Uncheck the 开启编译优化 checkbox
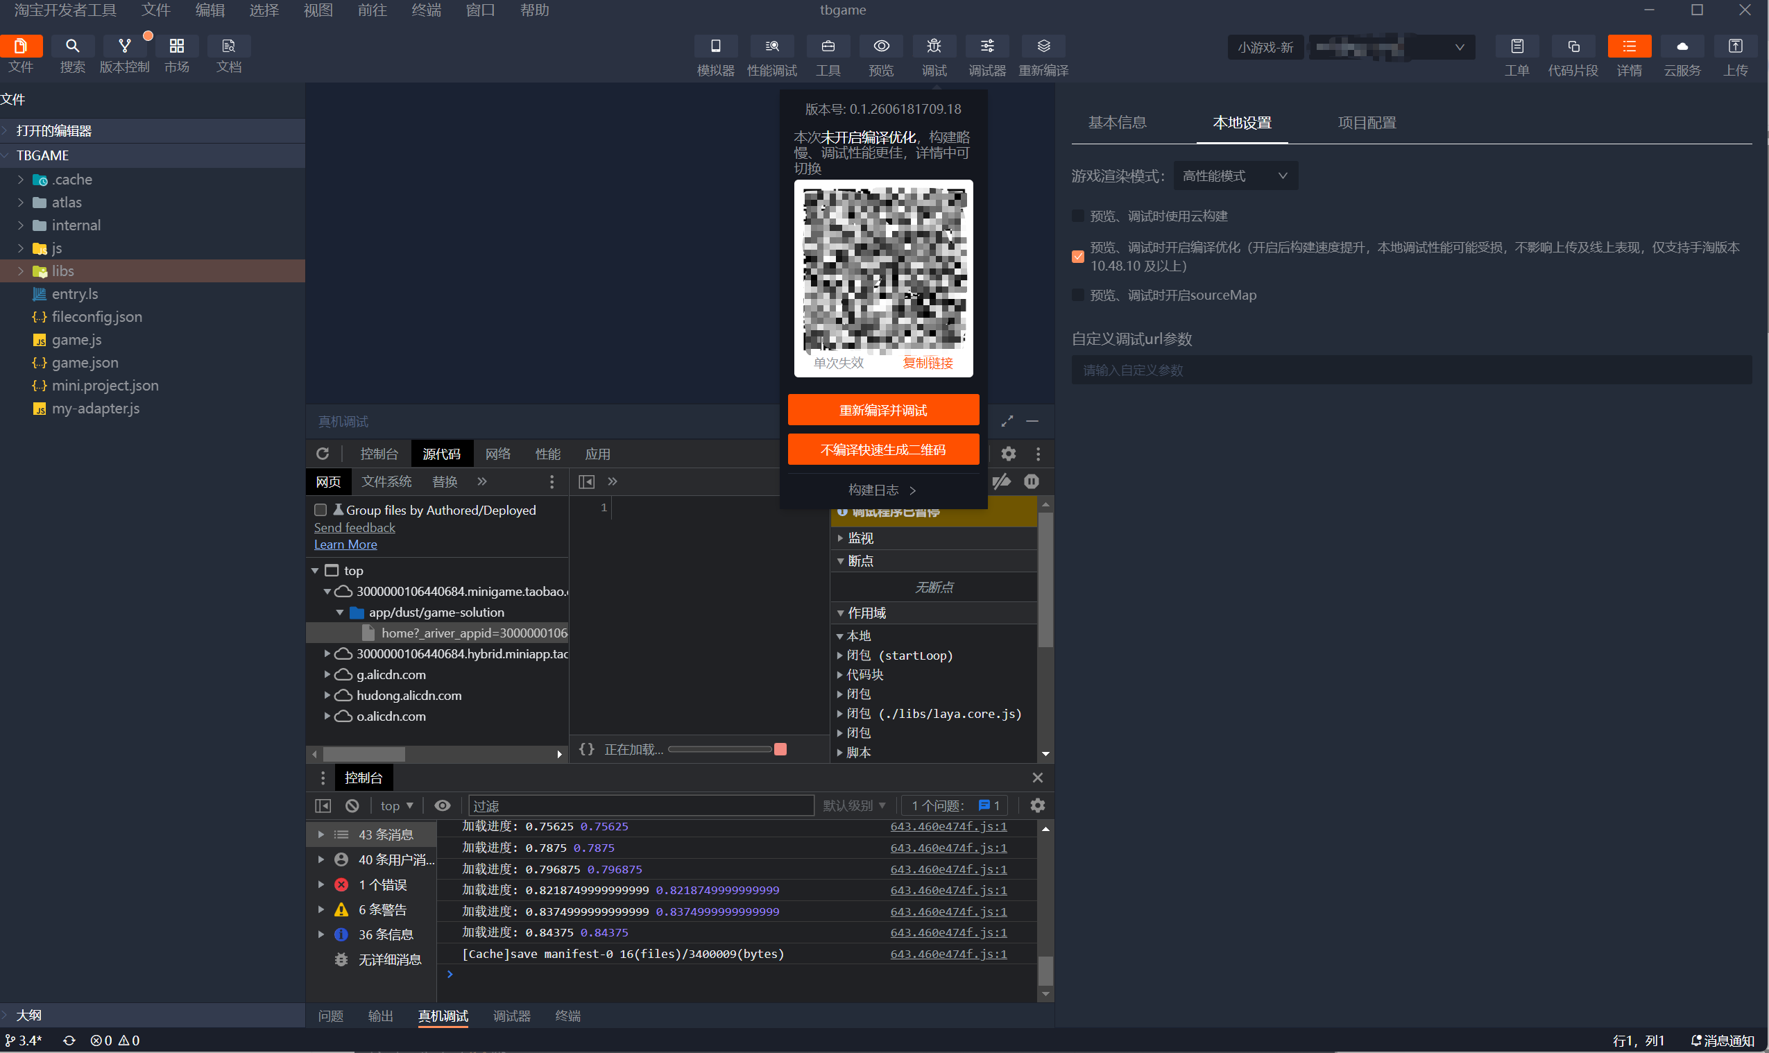The height and width of the screenshot is (1053, 1769). pyautogui.click(x=1078, y=256)
